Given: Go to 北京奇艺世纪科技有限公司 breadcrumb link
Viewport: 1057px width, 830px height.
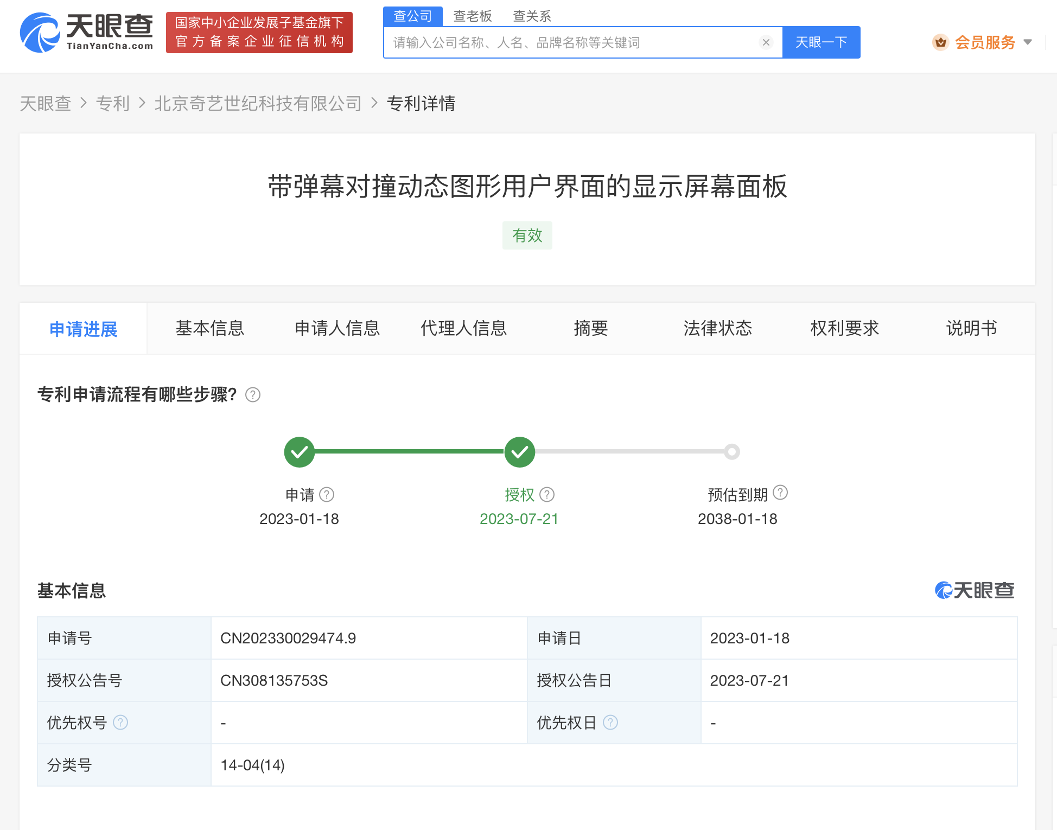Looking at the screenshot, I should pos(258,103).
